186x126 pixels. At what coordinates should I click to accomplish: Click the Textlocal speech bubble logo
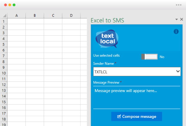click(107, 39)
